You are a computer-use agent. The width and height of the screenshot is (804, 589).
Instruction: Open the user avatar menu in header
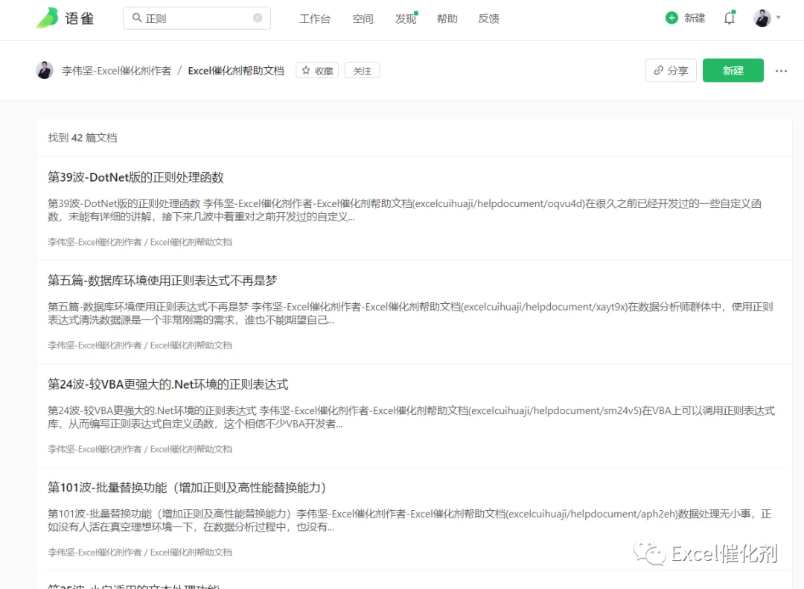click(762, 18)
